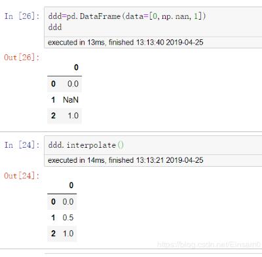This screenshot has width=262, height=257.
Task: Click the ddd.interpolate() code cell
Action: click(x=153, y=145)
